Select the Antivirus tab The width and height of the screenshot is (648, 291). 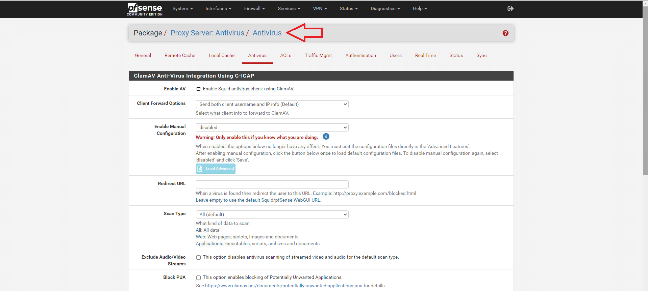point(257,55)
